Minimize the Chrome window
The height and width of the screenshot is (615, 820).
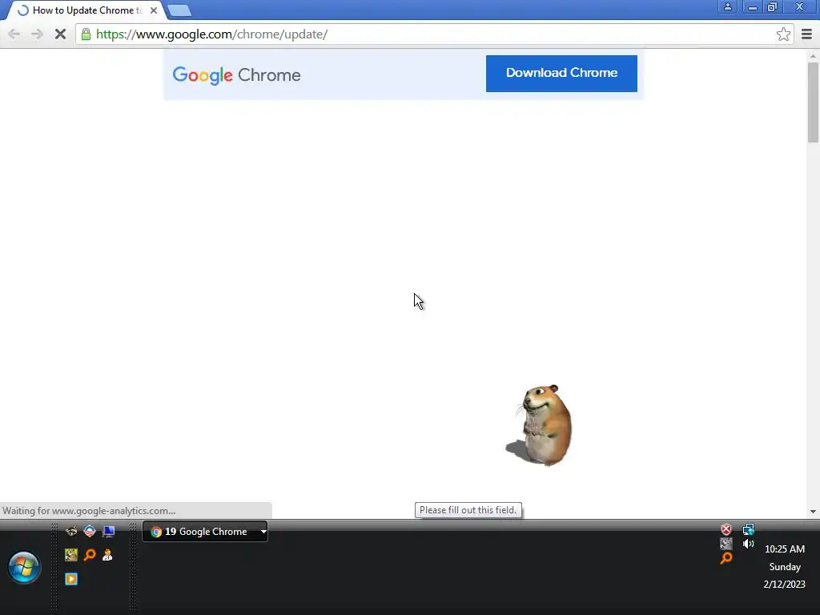tap(752, 6)
